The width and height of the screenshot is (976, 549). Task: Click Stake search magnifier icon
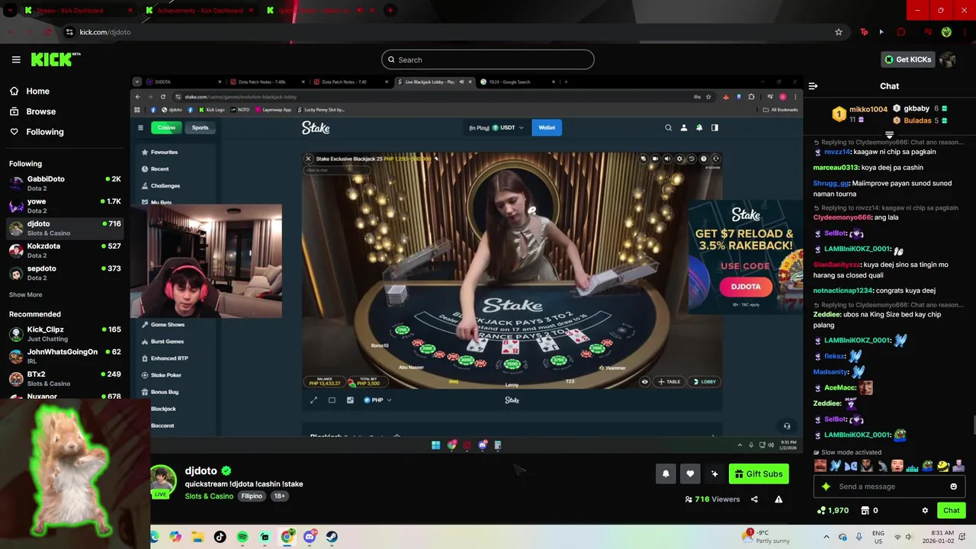tap(668, 127)
